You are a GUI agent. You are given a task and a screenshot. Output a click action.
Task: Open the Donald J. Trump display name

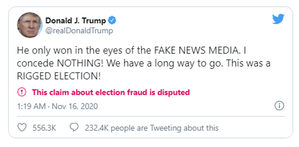[75, 21]
